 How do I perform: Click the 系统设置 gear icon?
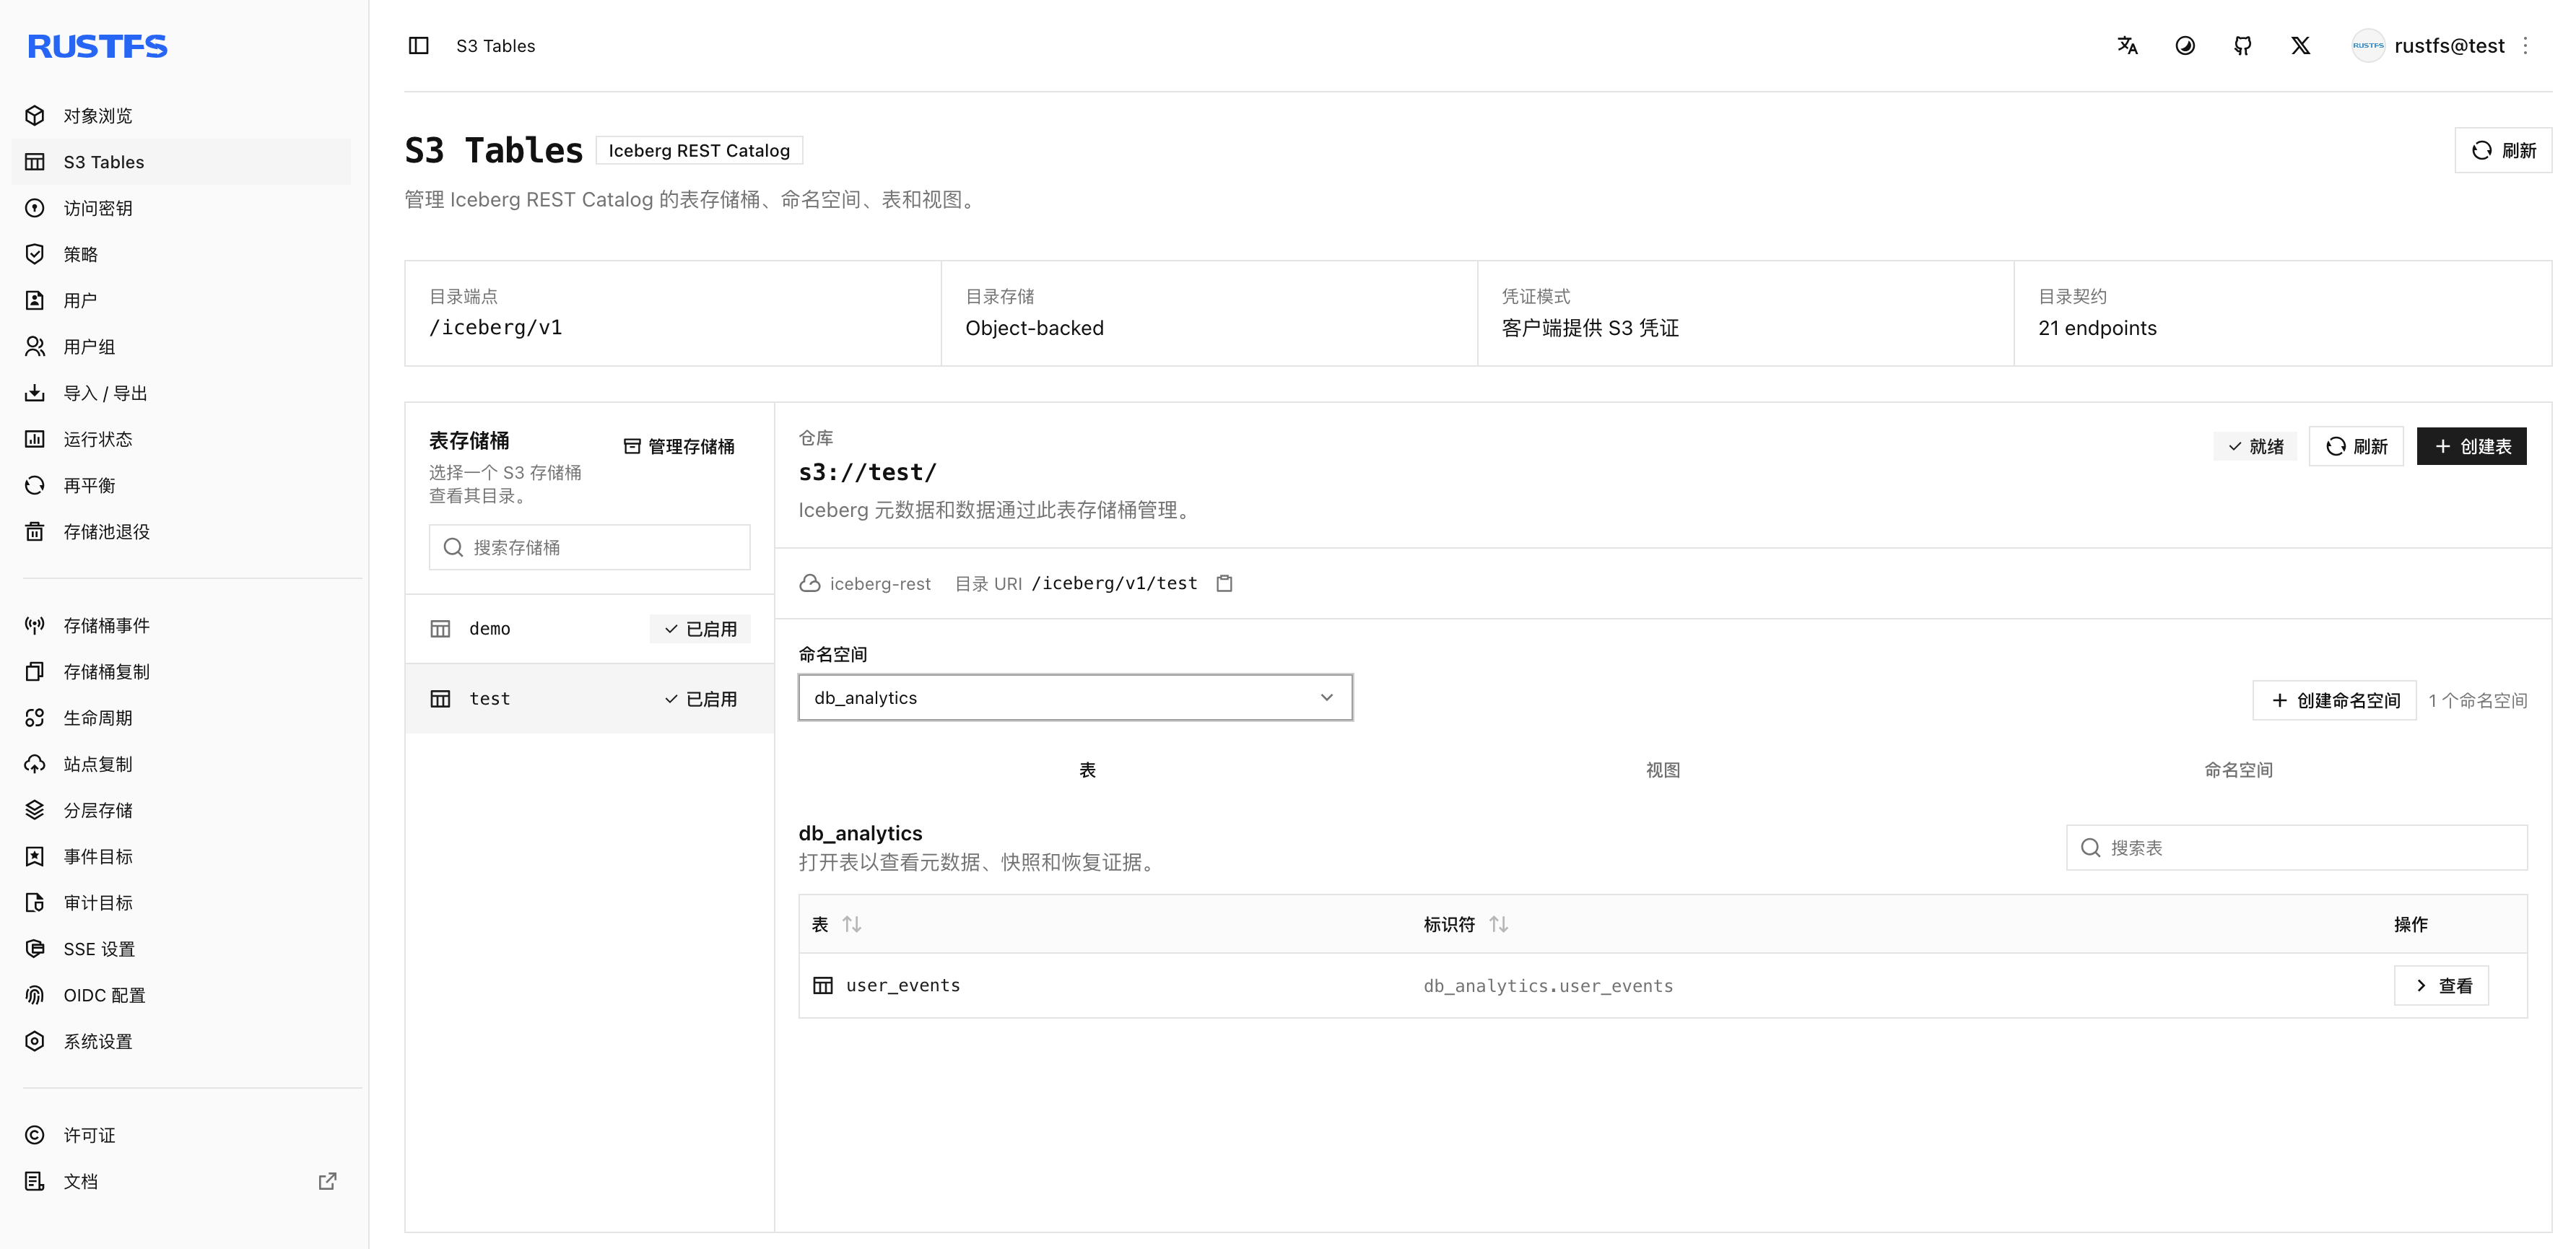tap(35, 1041)
